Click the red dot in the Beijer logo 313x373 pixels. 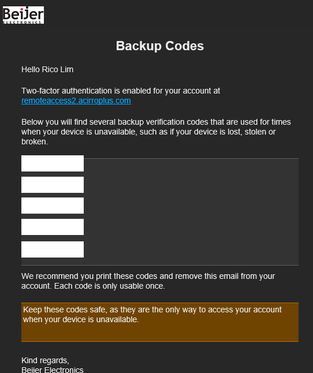[x=21, y=9]
